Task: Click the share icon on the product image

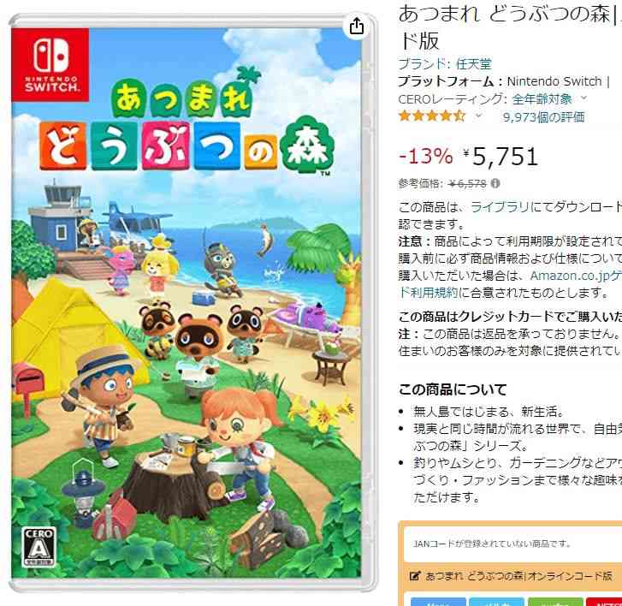Action: click(357, 27)
